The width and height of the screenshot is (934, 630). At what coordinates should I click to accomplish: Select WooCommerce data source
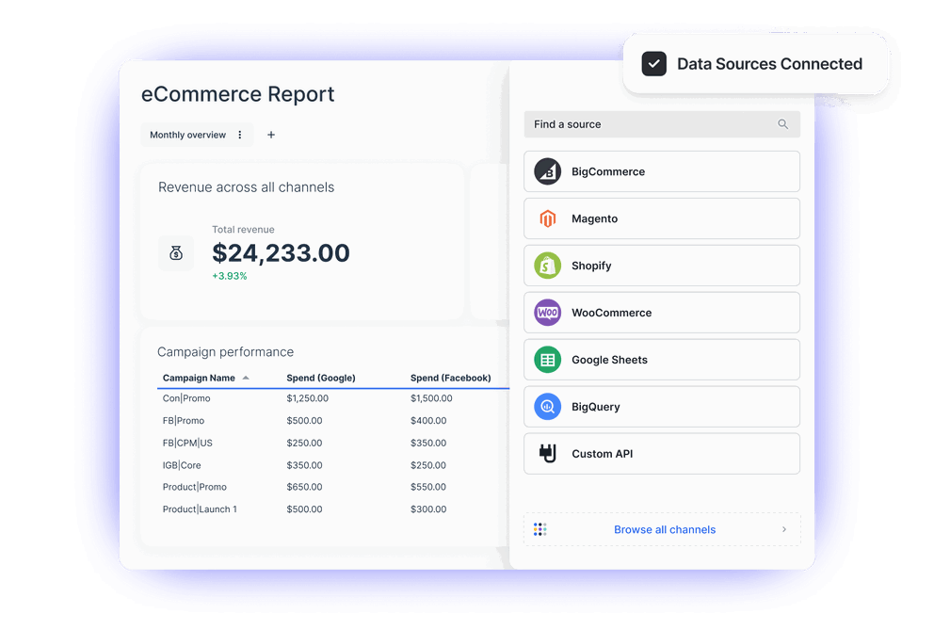coord(661,313)
